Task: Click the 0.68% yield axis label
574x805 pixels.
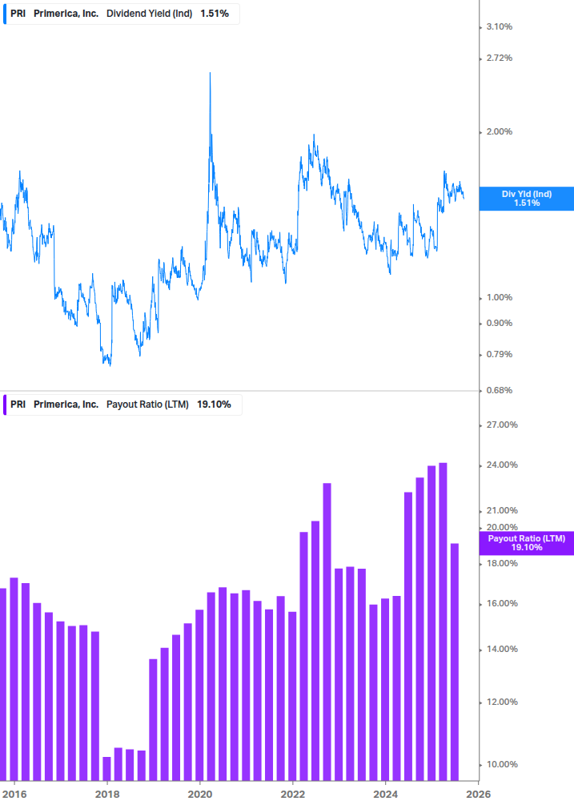Action: coord(499,390)
